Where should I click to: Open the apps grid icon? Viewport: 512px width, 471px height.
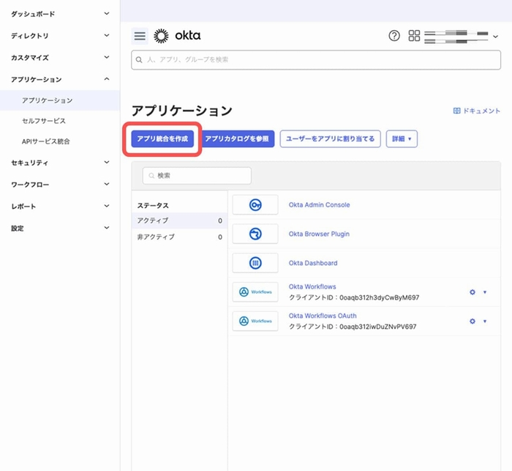pyautogui.click(x=414, y=35)
